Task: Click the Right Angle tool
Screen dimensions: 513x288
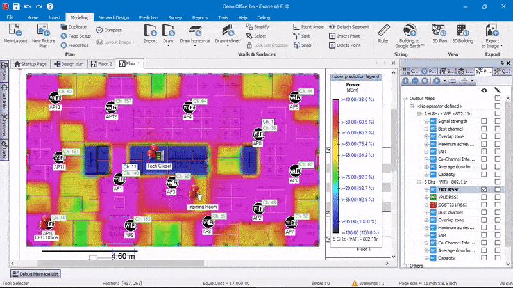Action: (x=308, y=27)
